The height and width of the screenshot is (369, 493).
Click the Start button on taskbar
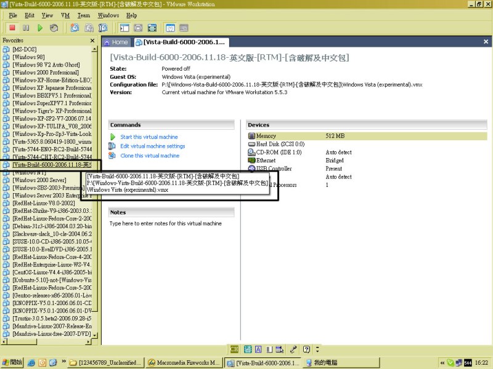12,362
